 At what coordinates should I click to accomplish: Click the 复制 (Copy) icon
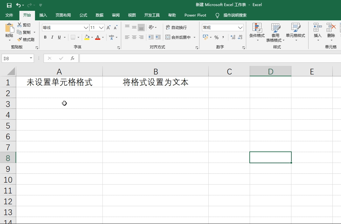point(19,32)
